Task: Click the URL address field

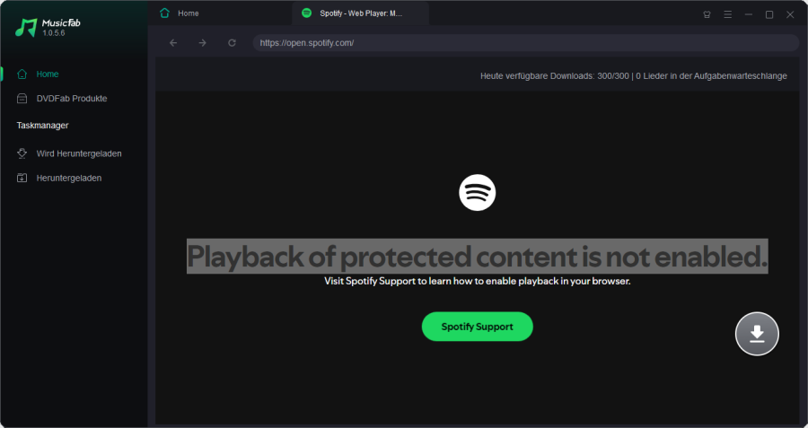Action: point(525,43)
